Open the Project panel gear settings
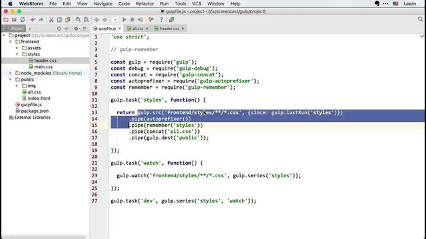The image size is (426, 239). click(77, 29)
